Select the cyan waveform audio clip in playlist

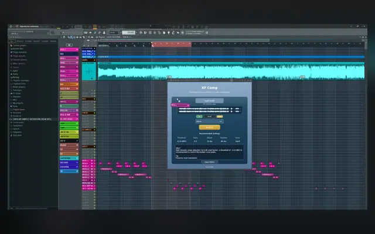click(231, 71)
